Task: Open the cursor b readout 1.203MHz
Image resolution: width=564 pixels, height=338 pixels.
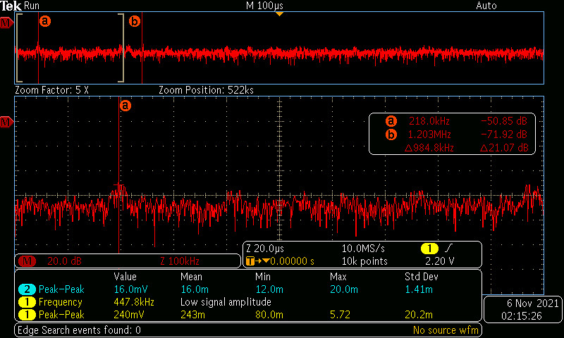Action: tap(429, 134)
